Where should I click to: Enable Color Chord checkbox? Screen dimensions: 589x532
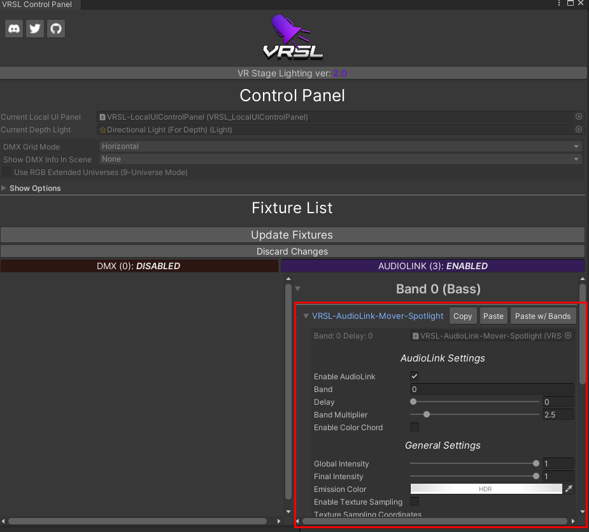click(x=415, y=427)
